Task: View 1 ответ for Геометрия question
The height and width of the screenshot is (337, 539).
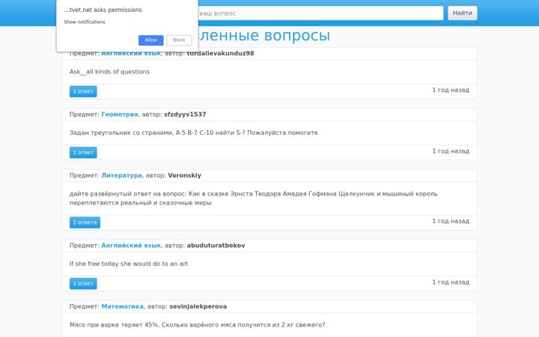Action: [83, 152]
